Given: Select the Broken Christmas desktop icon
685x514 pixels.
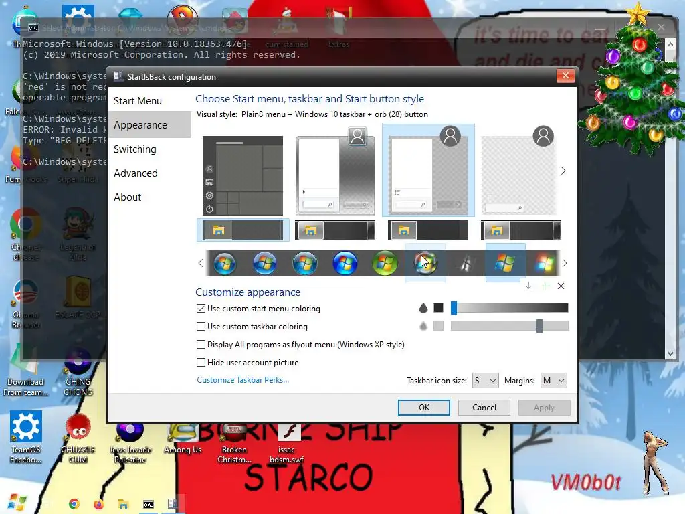Looking at the screenshot, I should point(234,442).
